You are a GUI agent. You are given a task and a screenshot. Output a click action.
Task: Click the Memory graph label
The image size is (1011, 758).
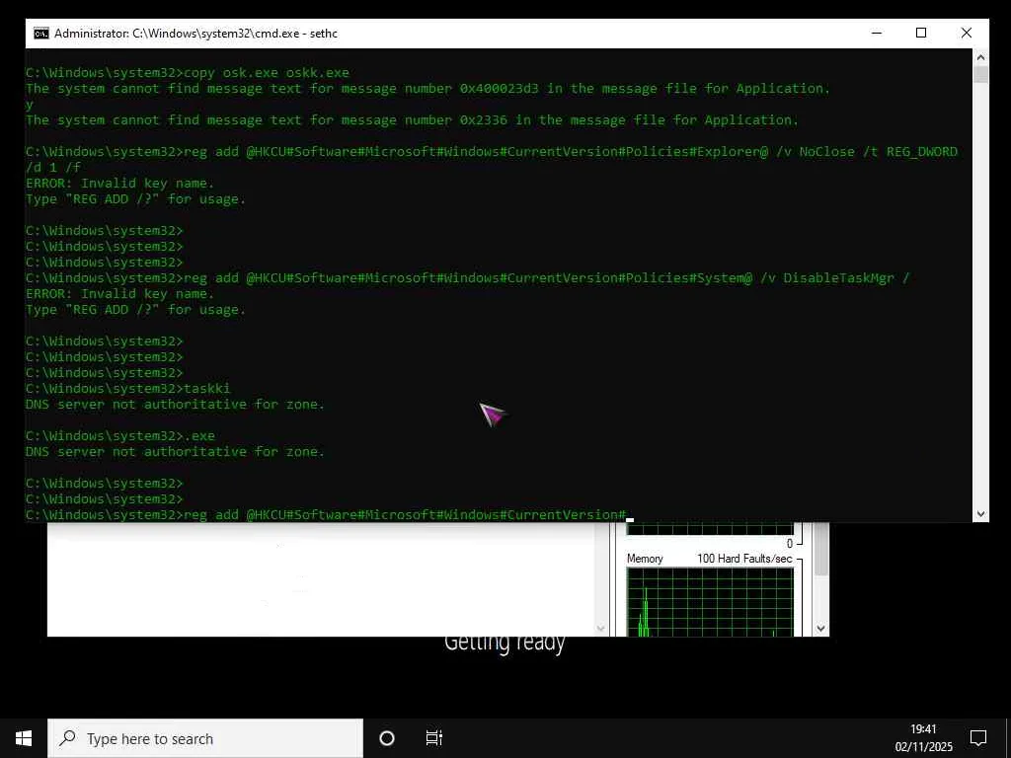[x=644, y=559]
